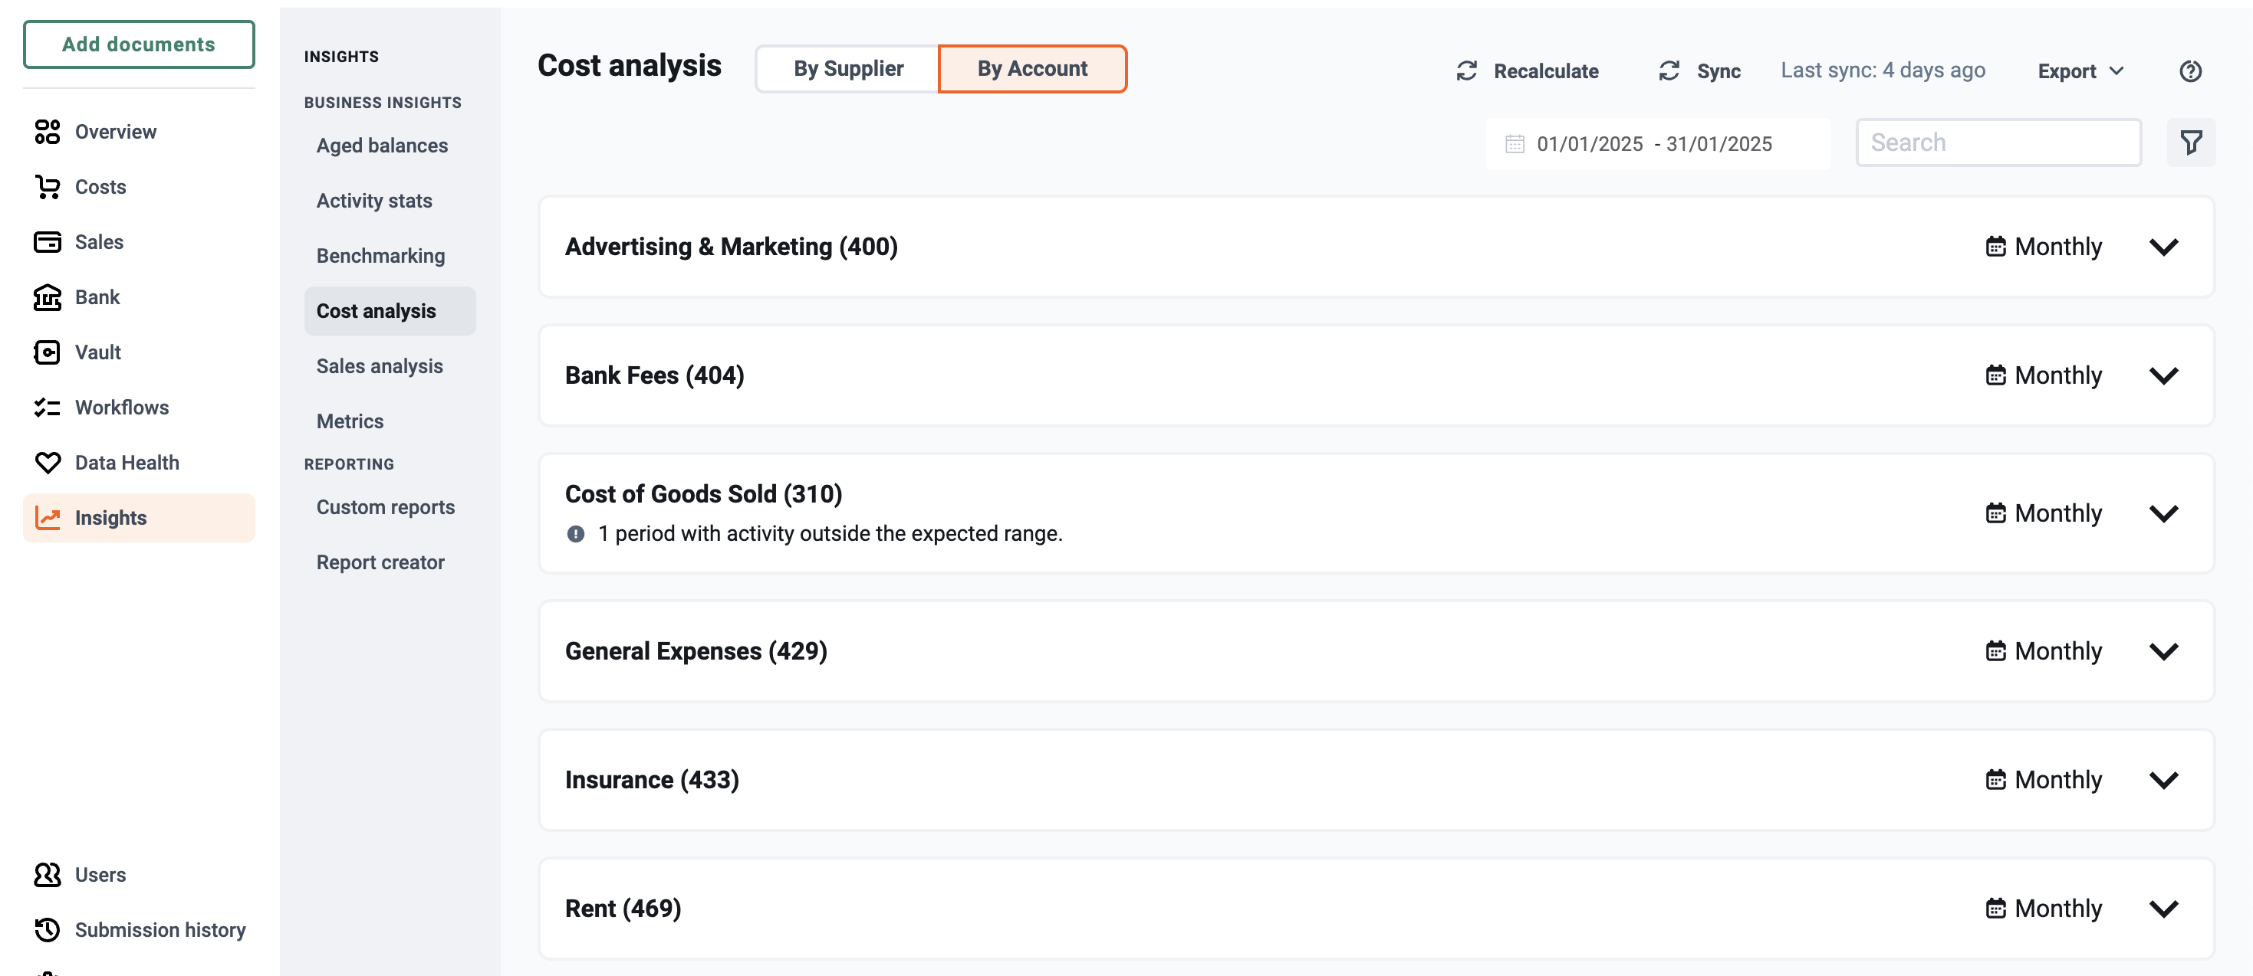Click the Vault safe icon
This screenshot has height=976, width=2253.
click(48, 352)
